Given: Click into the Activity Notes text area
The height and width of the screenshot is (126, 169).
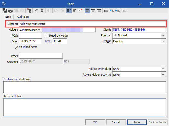Looking at the screenshot, I should [x=85, y=108].
